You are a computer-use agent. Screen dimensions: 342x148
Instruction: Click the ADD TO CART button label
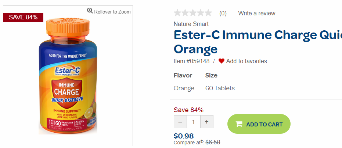264,124
